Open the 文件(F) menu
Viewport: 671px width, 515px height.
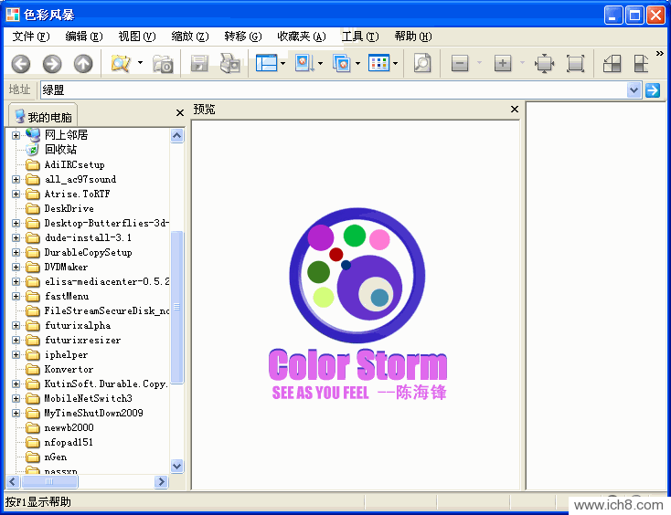coord(31,37)
